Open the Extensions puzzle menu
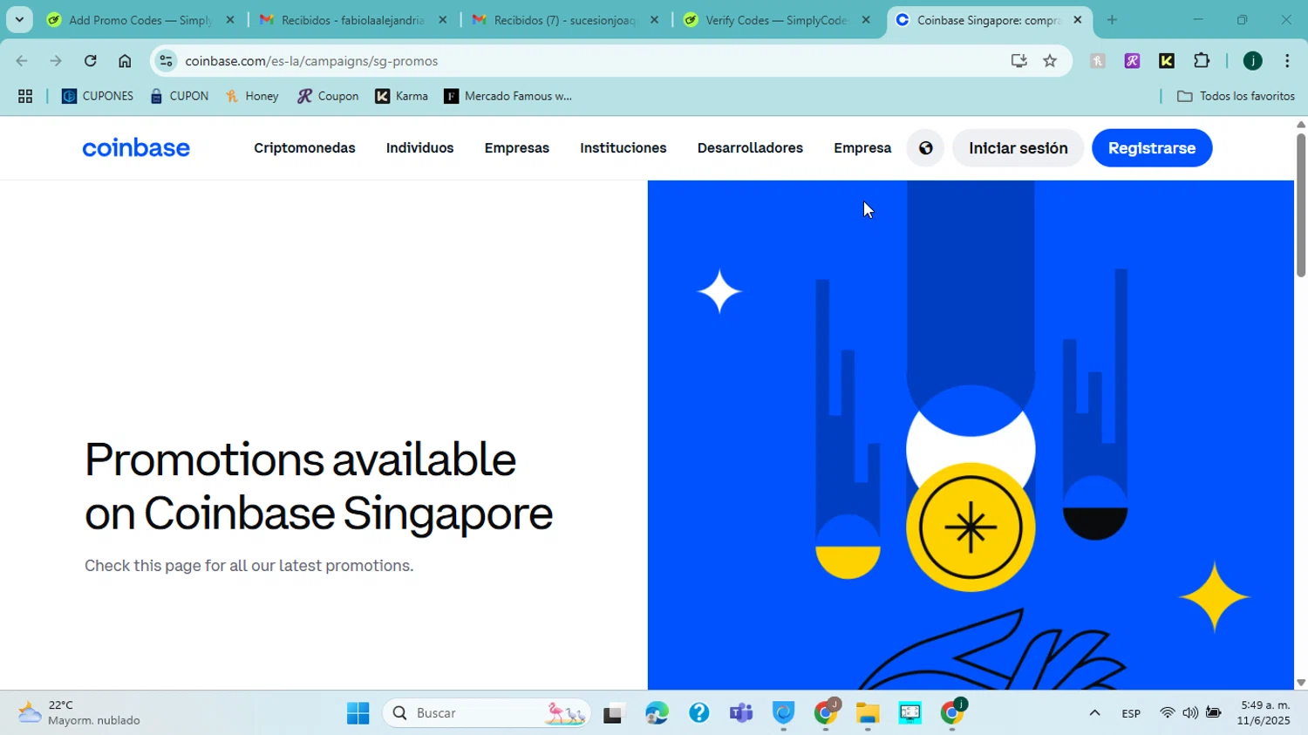Image resolution: width=1308 pixels, height=735 pixels. pyautogui.click(x=1202, y=61)
